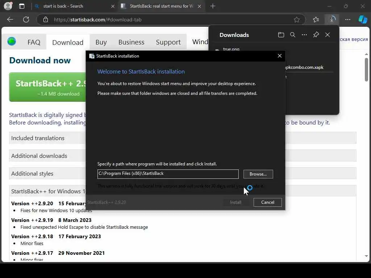Click the page vertical scrollbar thumb
The height and width of the screenshot is (278, 371).
pos(366,70)
